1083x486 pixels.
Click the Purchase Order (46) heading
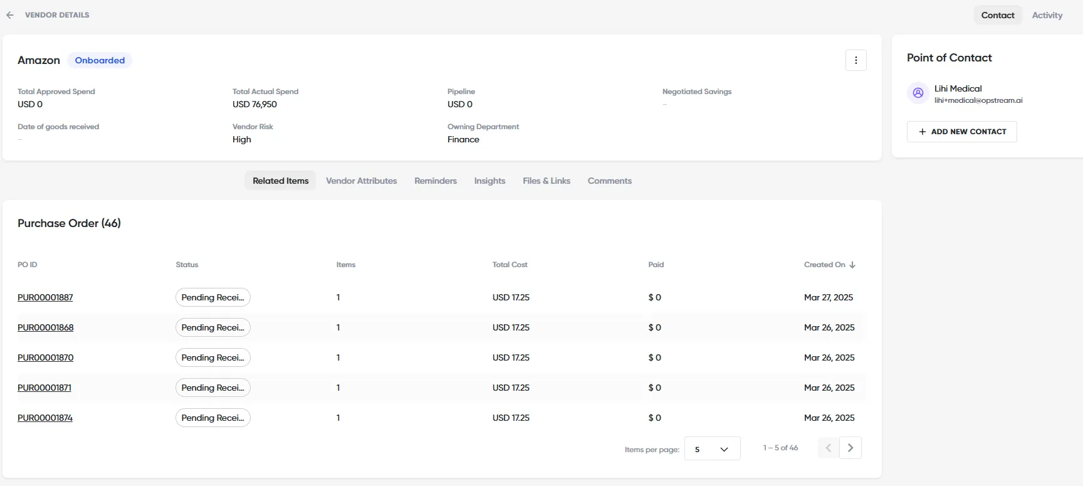pos(69,223)
